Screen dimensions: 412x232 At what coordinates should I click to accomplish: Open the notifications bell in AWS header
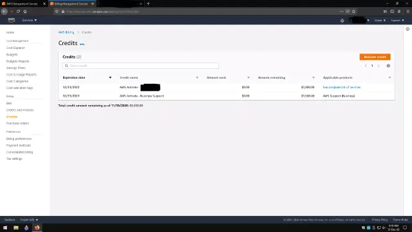(342, 20)
